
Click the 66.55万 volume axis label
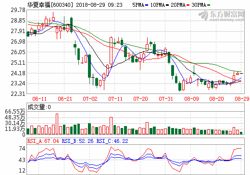click(15, 112)
